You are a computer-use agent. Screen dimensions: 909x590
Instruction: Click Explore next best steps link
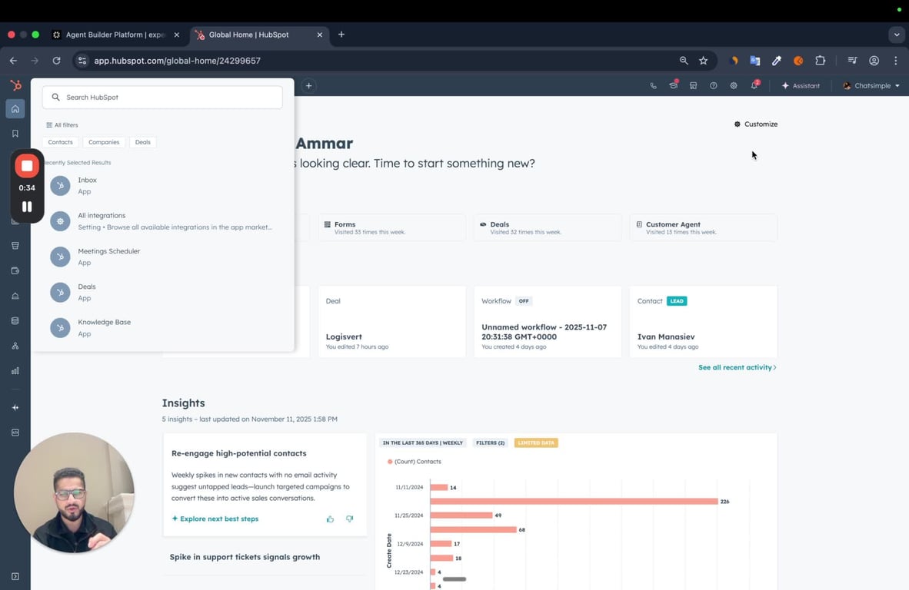(215, 519)
